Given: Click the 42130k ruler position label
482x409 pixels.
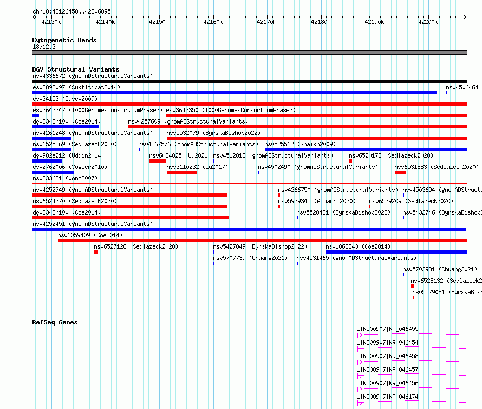Looking at the screenshot, I should [x=51, y=22].
